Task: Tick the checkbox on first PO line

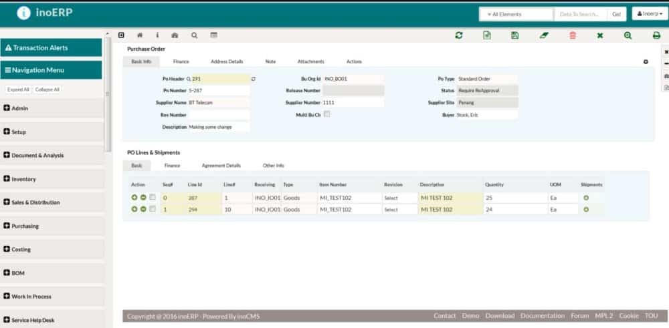Action: tap(153, 198)
